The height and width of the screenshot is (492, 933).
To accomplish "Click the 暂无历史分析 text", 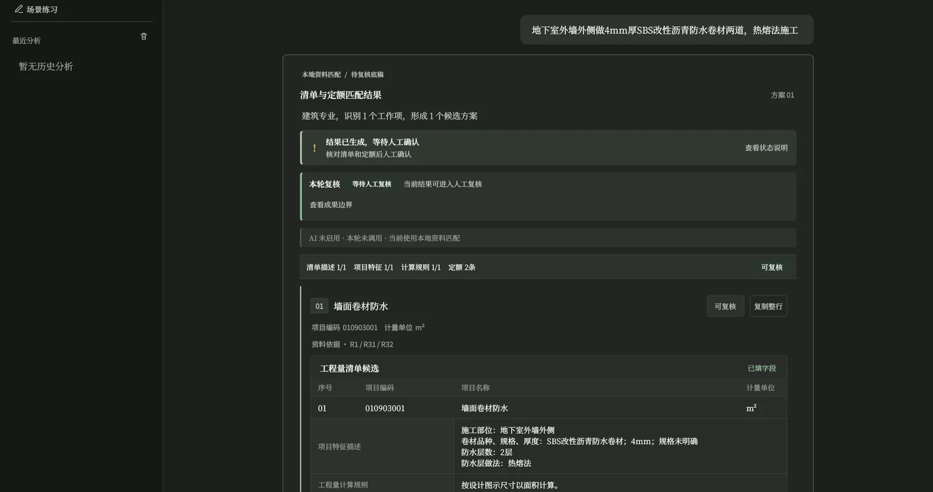I will pyautogui.click(x=45, y=66).
